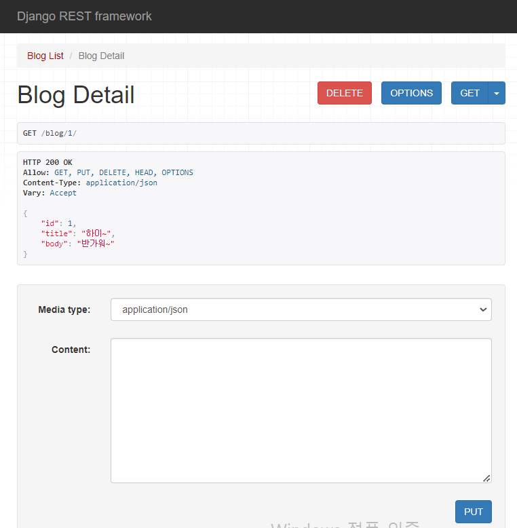Expand the GET format dropdown caret

497,93
